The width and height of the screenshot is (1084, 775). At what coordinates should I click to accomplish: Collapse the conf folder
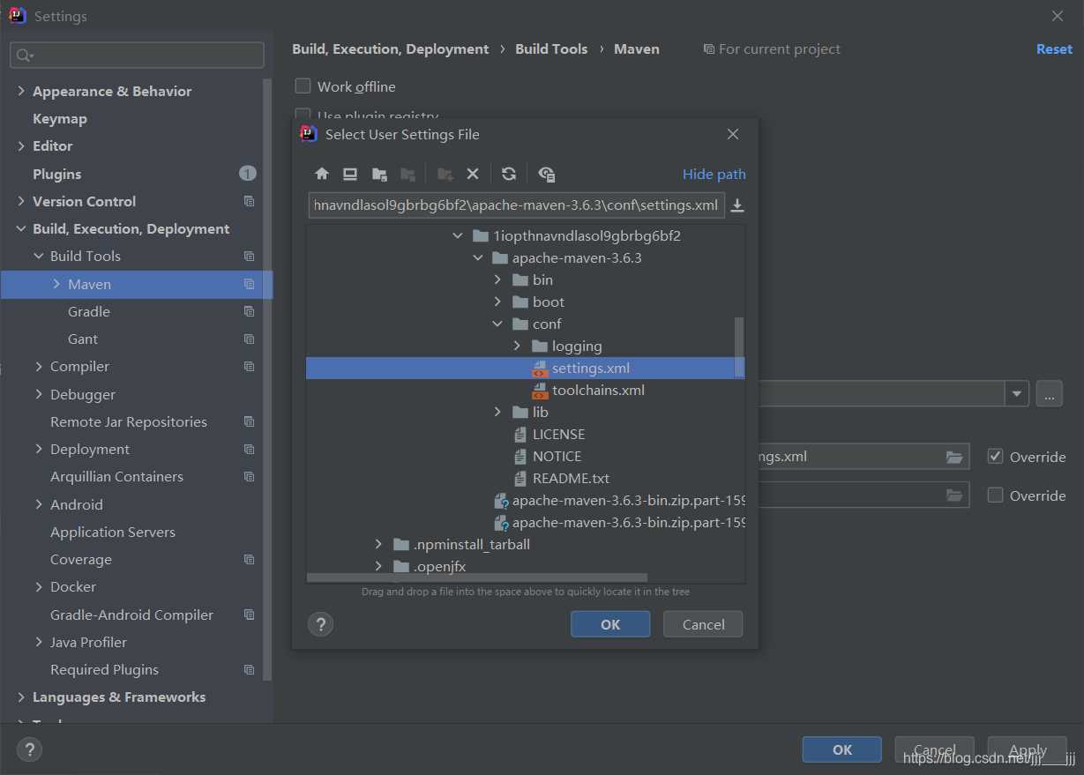pyautogui.click(x=498, y=324)
